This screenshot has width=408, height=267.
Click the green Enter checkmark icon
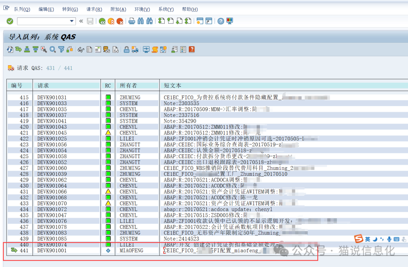10,21
